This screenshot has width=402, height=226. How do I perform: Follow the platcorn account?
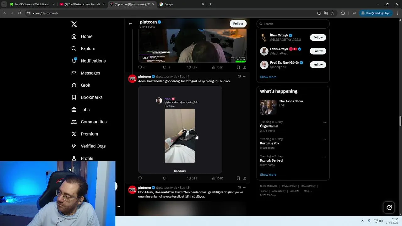[238, 24]
